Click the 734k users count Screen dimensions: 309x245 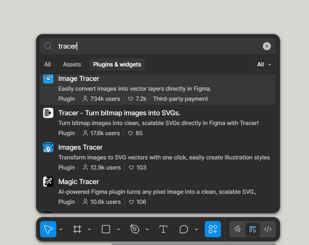coord(101,99)
